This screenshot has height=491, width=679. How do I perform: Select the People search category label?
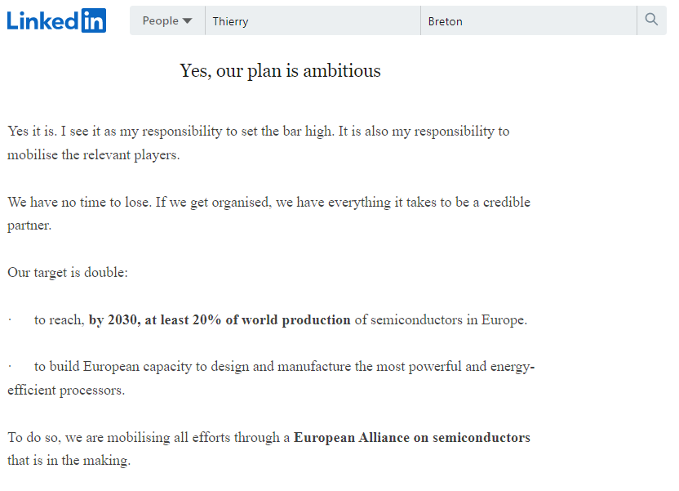161,20
